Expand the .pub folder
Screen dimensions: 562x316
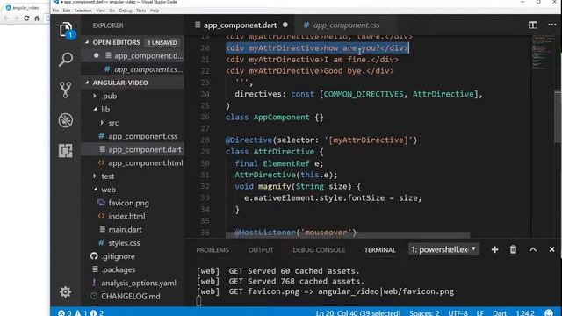(95, 96)
